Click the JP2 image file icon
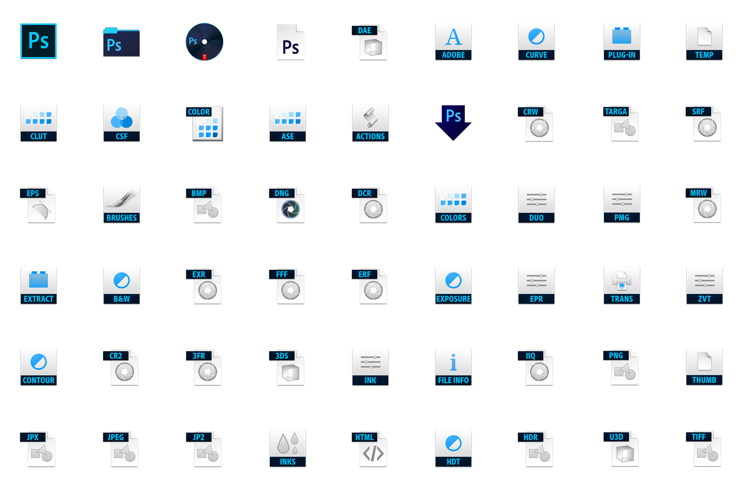Viewport: 752px width, 490px height. [203, 449]
